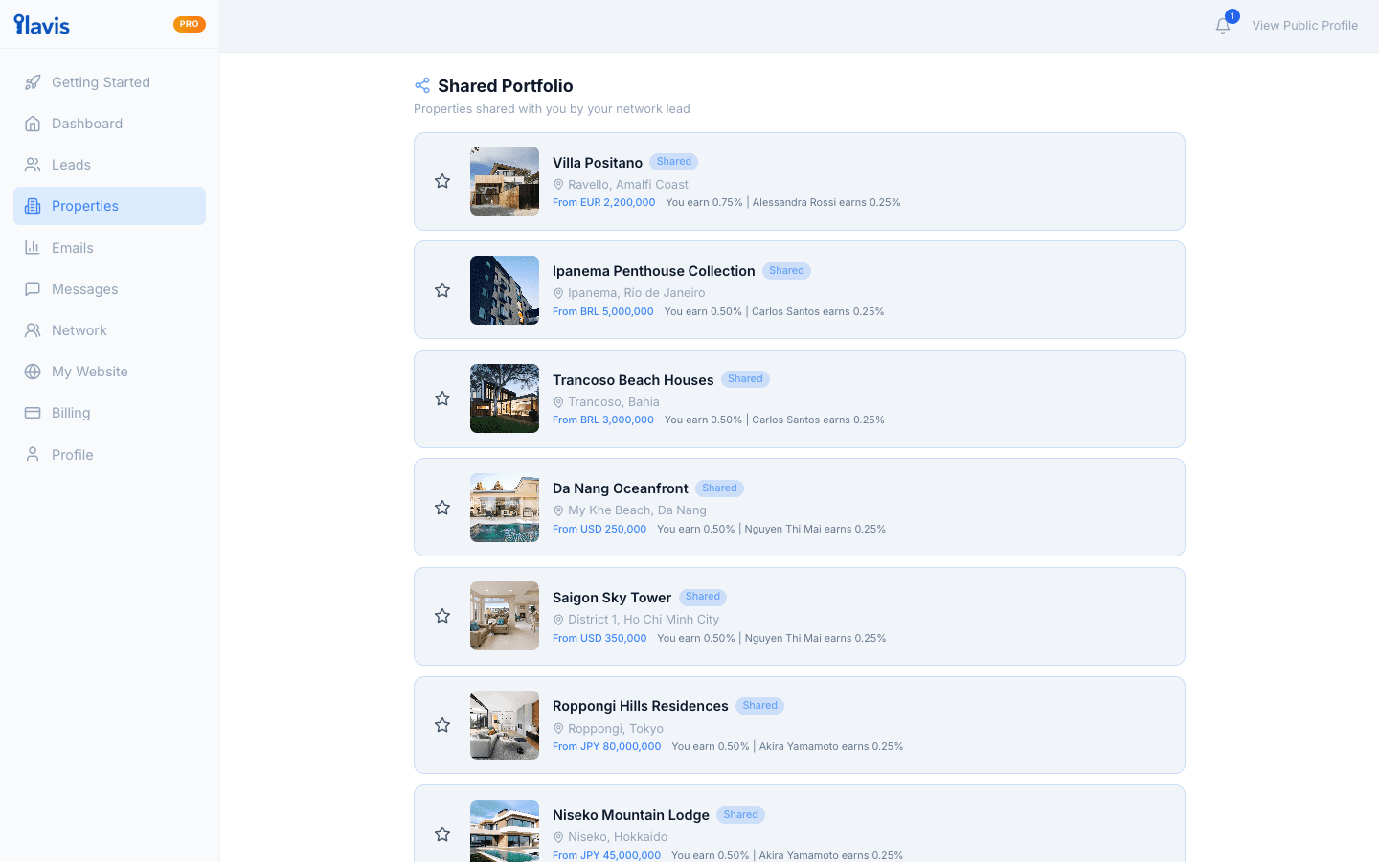
Task: Open notifications via the bell icon
Action: pyautogui.click(x=1223, y=26)
